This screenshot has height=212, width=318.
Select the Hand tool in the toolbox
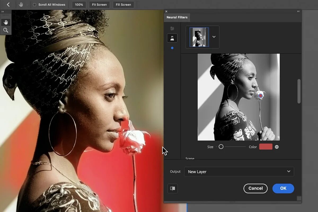6,22
